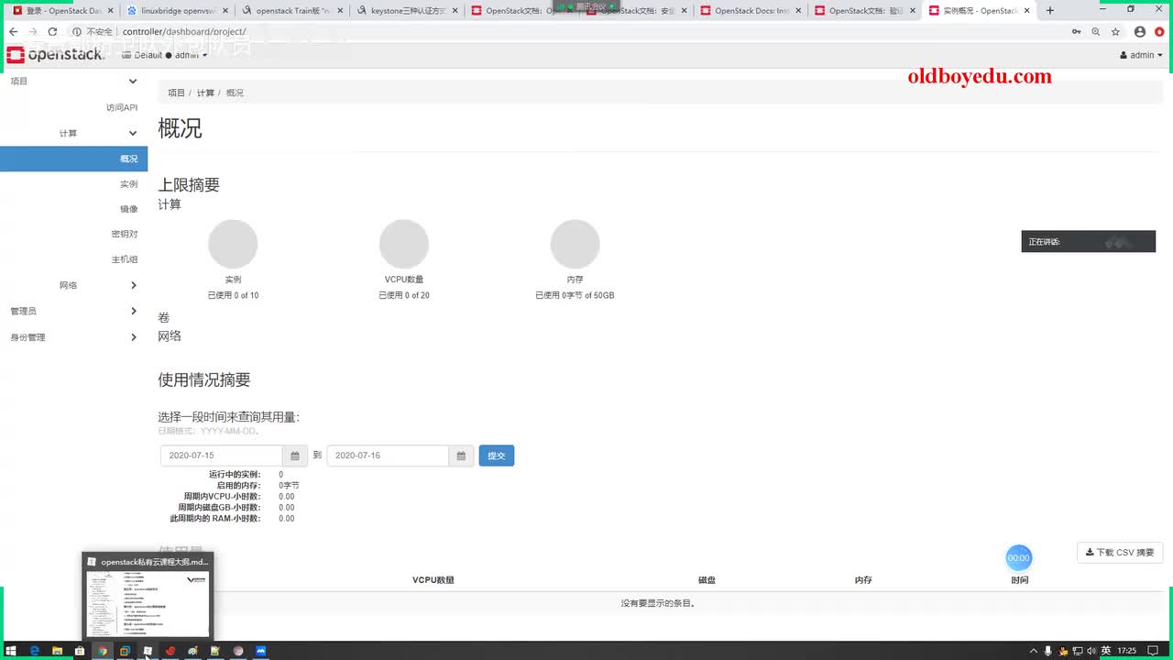The height and width of the screenshot is (660, 1173).
Task: Open VMware Workstation from the taskbar
Action: [125, 651]
